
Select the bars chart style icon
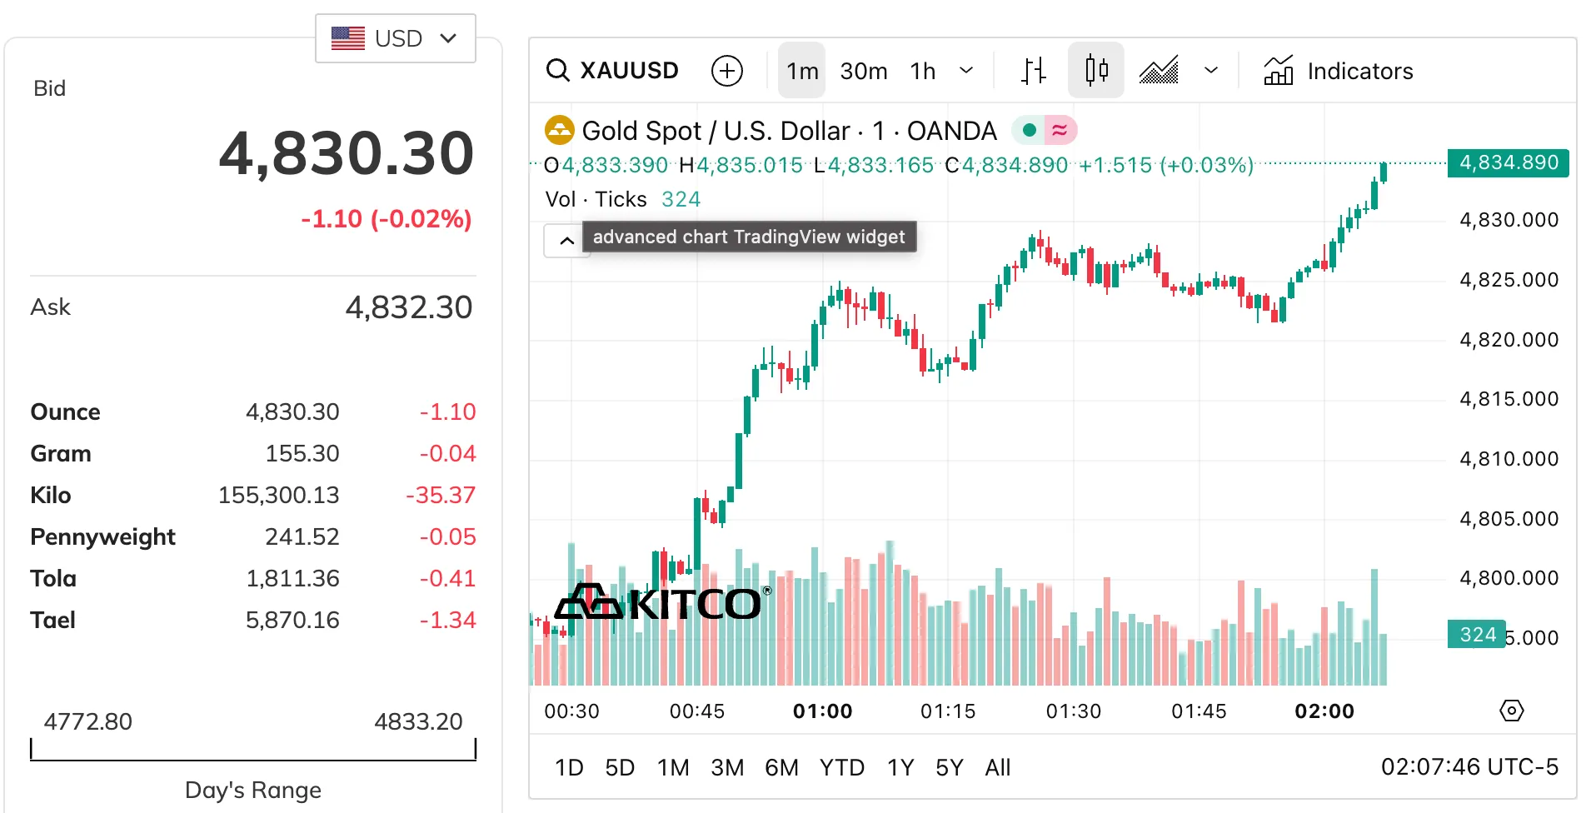coord(1033,71)
